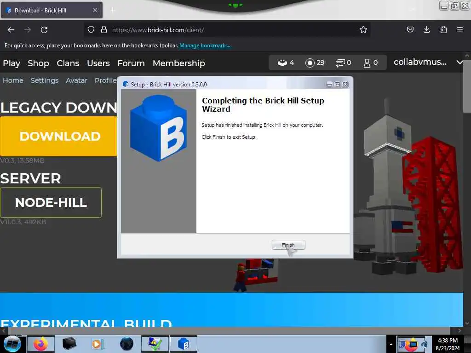This screenshot has height=353, width=471.
Task: Click the Setup title bar Brick Hill icon
Action: tap(125, 85)
